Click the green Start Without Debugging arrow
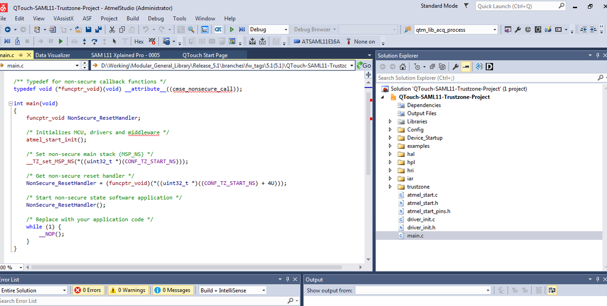 [x=232, y=29]
